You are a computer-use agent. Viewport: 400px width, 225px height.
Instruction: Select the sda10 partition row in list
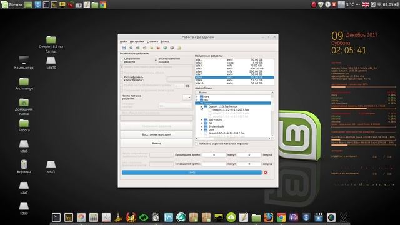(x=234, y=83)
